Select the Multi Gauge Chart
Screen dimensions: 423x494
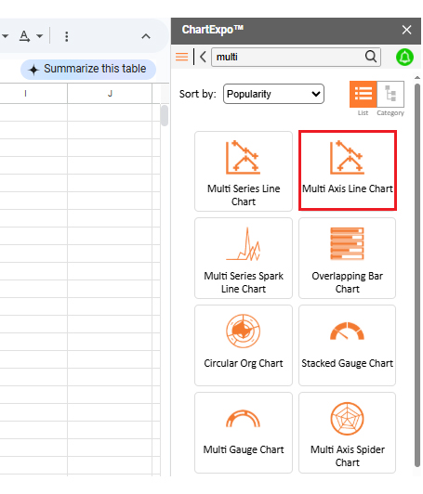pyautogui.click(x=244, y=433)
